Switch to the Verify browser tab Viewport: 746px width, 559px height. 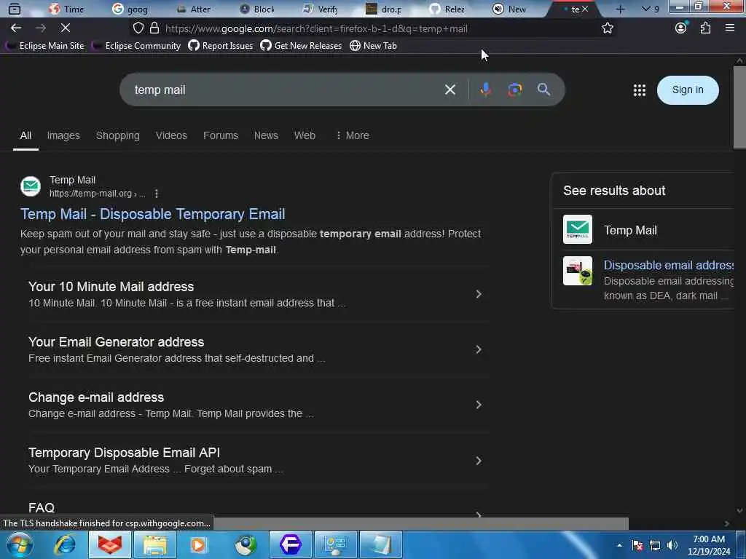pyautogui.click(x=321, y=9)
